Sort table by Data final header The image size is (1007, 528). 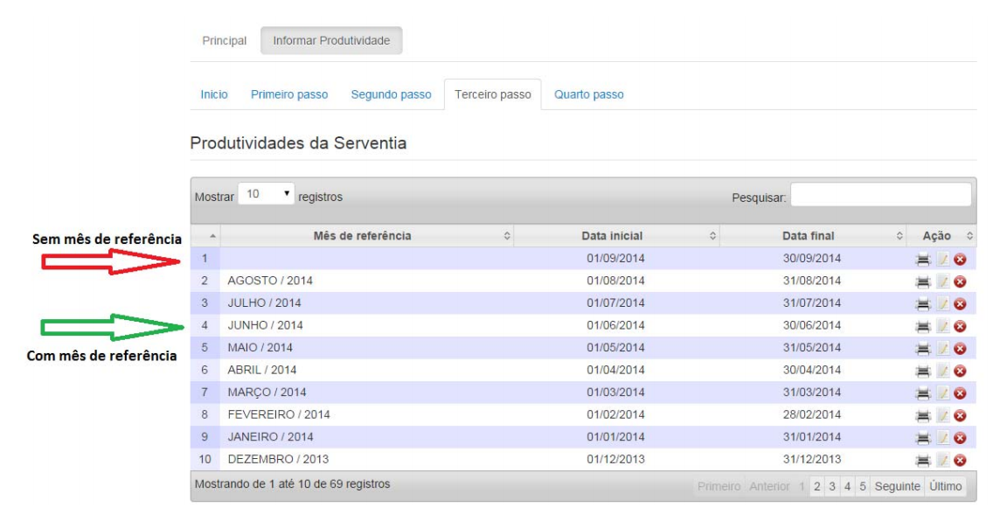[x=808, y=236]
